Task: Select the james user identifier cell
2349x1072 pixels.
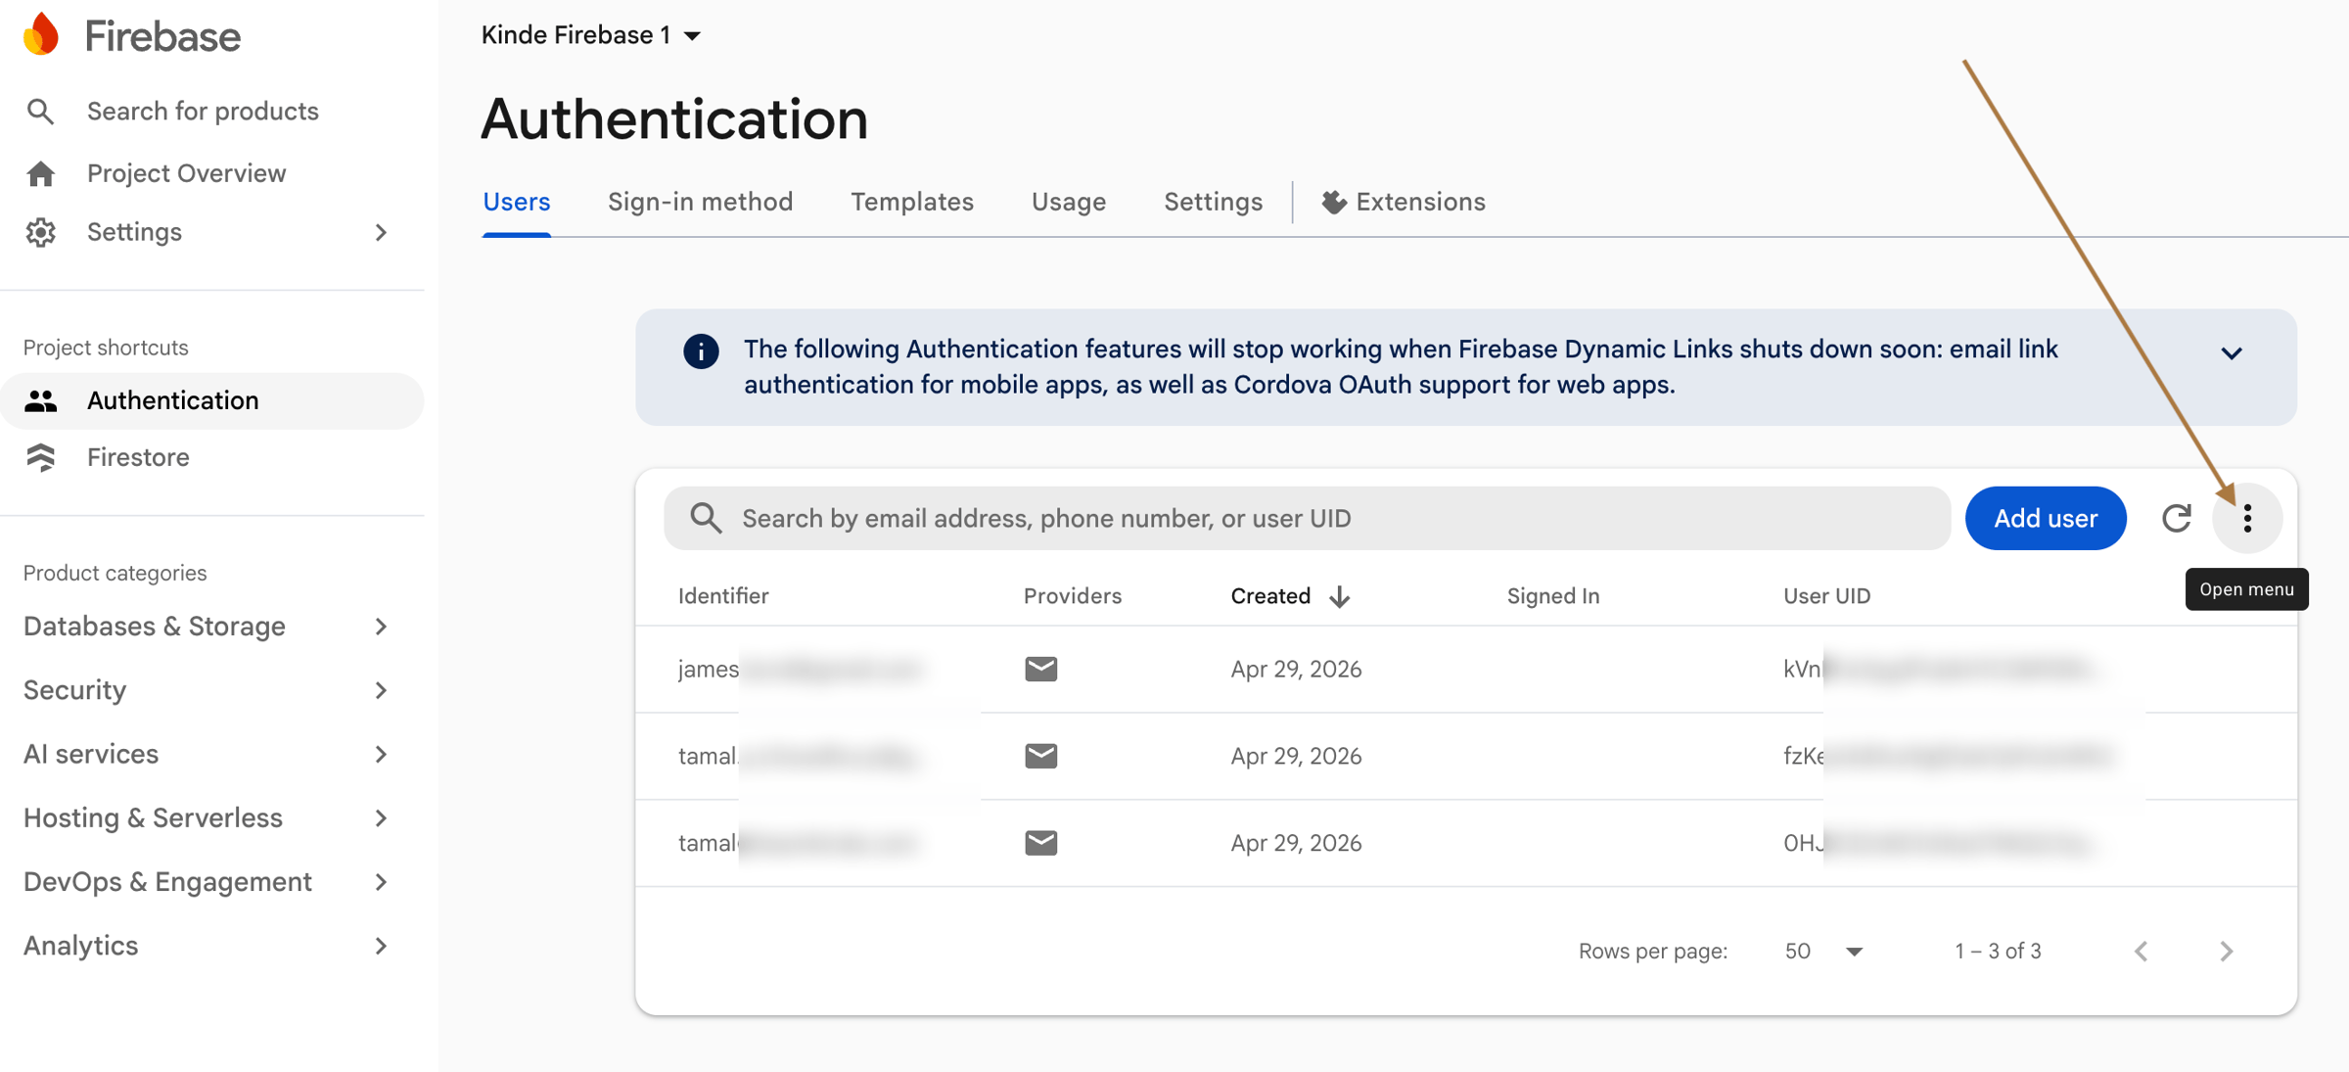Action: point(800,670)
